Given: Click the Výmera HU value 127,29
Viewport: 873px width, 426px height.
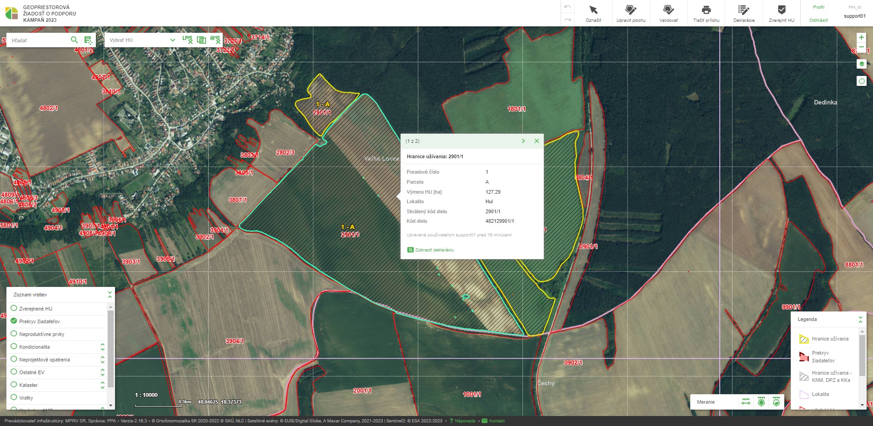Looking at the screenshot, I should pyautogui.click(x=493, y=192).
